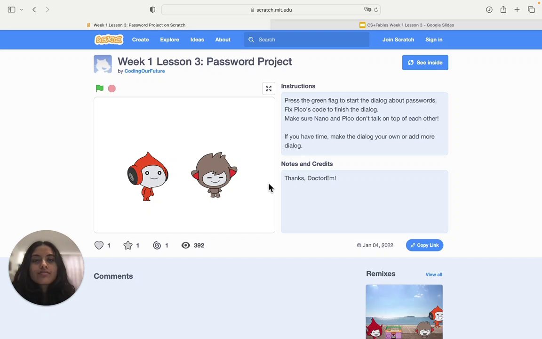Open the About menu item
This screenshot has height=339, width=542.
[x=223, y=40]
